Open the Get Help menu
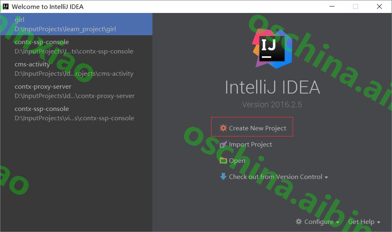Screen dimensions: 392x232 361,222
